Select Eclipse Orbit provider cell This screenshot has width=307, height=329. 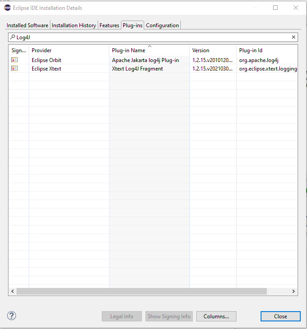coord(46,60)
